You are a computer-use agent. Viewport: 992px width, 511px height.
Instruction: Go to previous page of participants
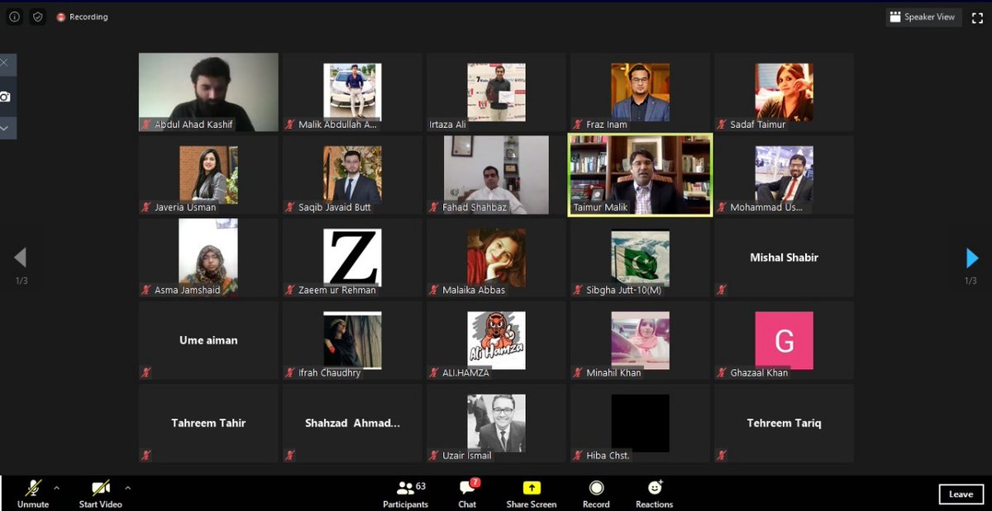pos(21,258)
